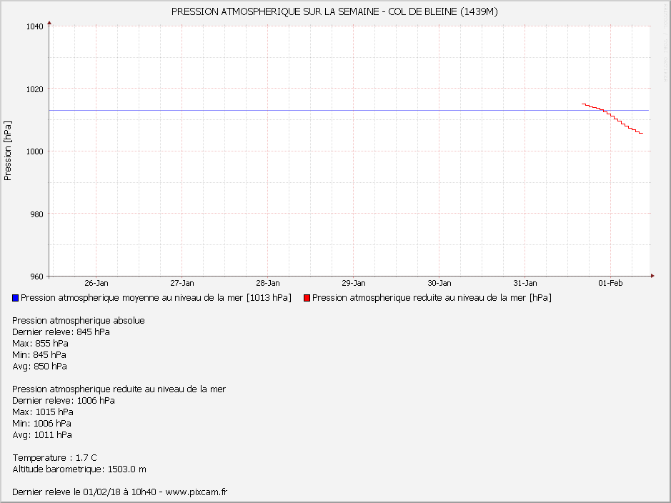Click the red arrowhead atop the y-axis
The height and width of the screenshot is (503, 671).
point(49,26)
